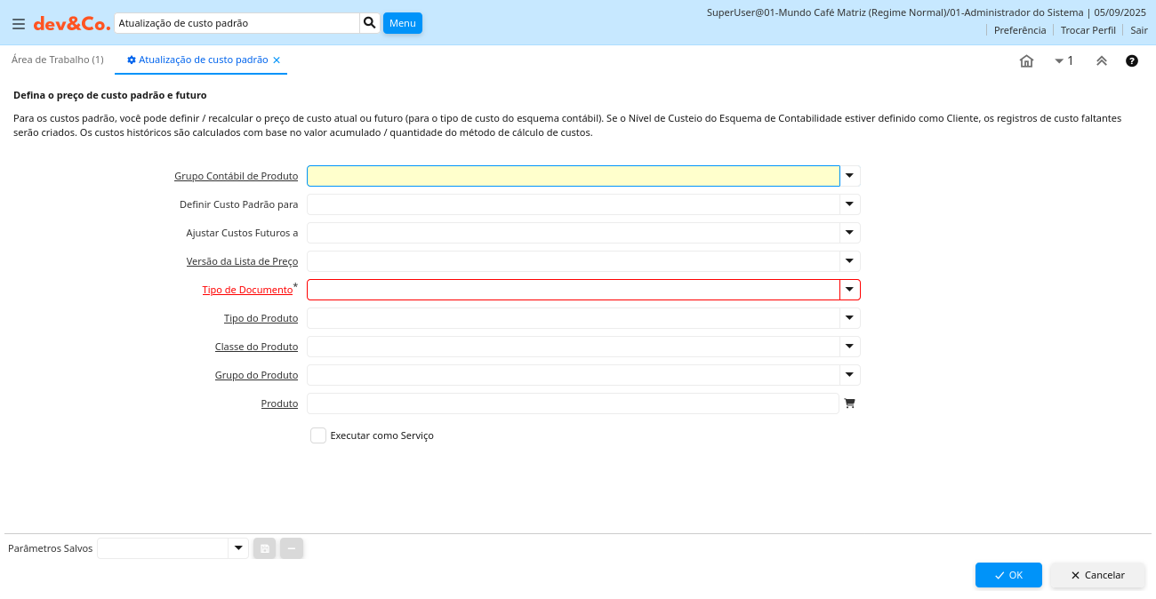Click the delete saved parameters minus icon

(292, 548)
